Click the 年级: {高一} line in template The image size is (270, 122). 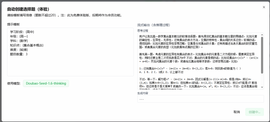click(x=19, y=36)
